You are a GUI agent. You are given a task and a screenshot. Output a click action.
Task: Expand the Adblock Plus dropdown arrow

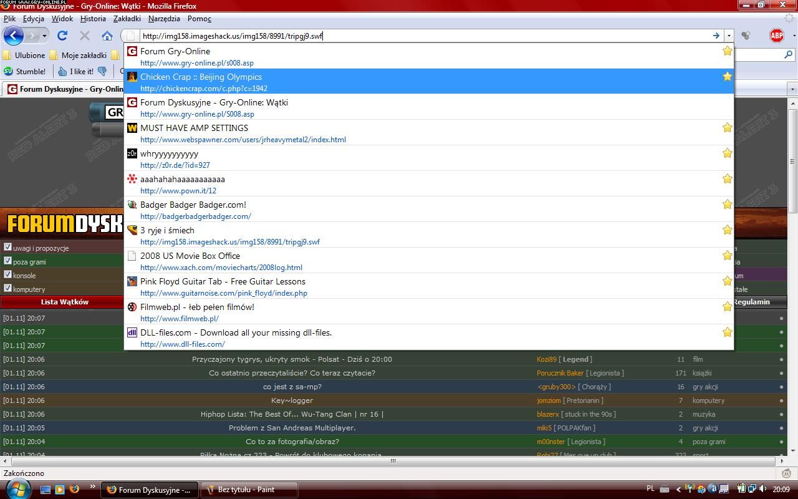793,36
